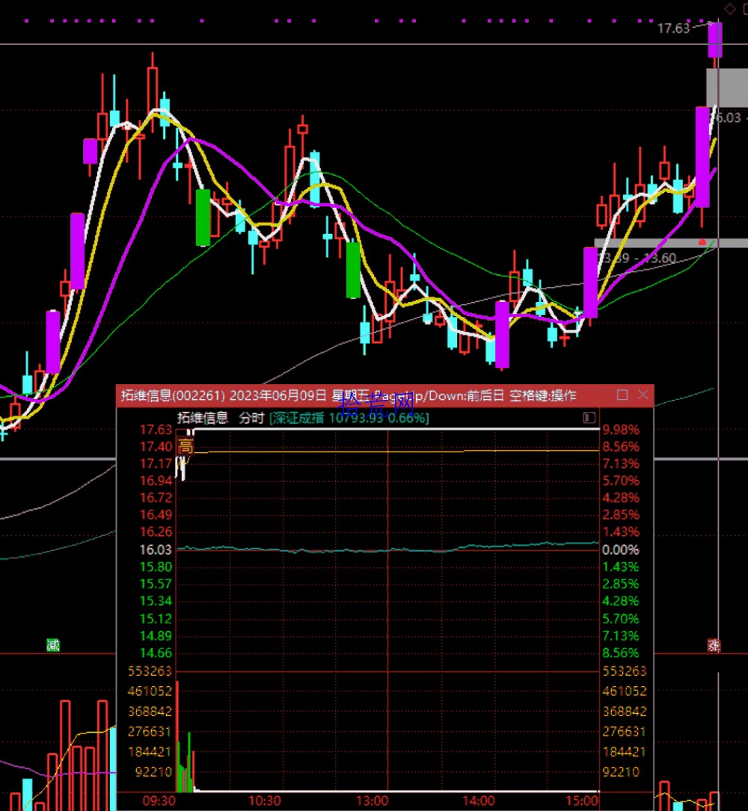Click the 高 marker in the intraday popup
Viewport: 748px width, 811px height.
click(x=185, y=446)
